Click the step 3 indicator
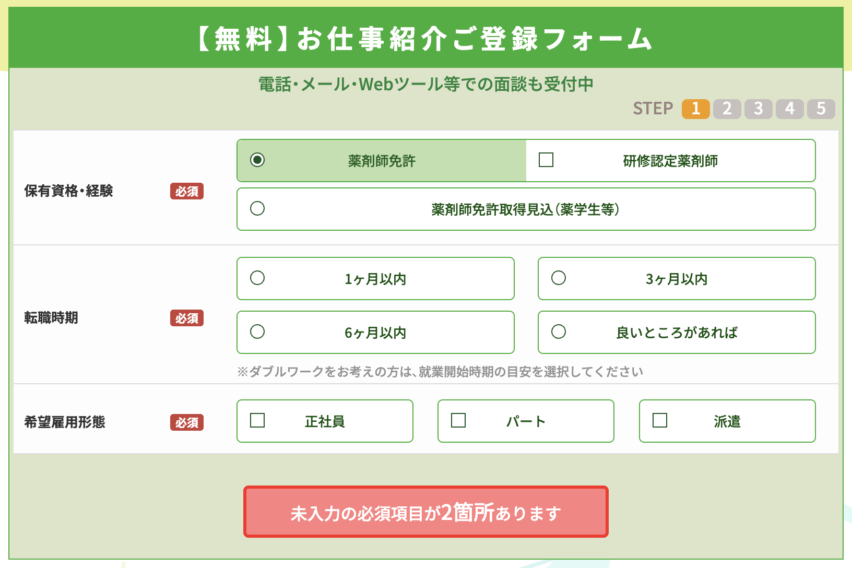 click(758, 109)
